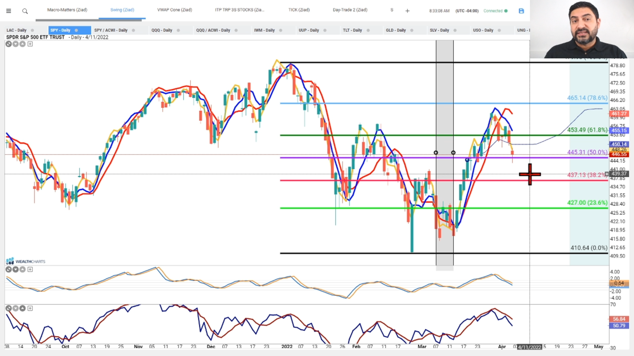Image resolution: width=634 pixels, height=356 pixels.
Task: Click the 56.84 RSI value tag
Action: coord(619,319)
